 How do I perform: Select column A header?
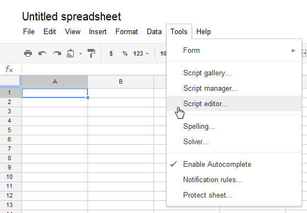(55, 81)
